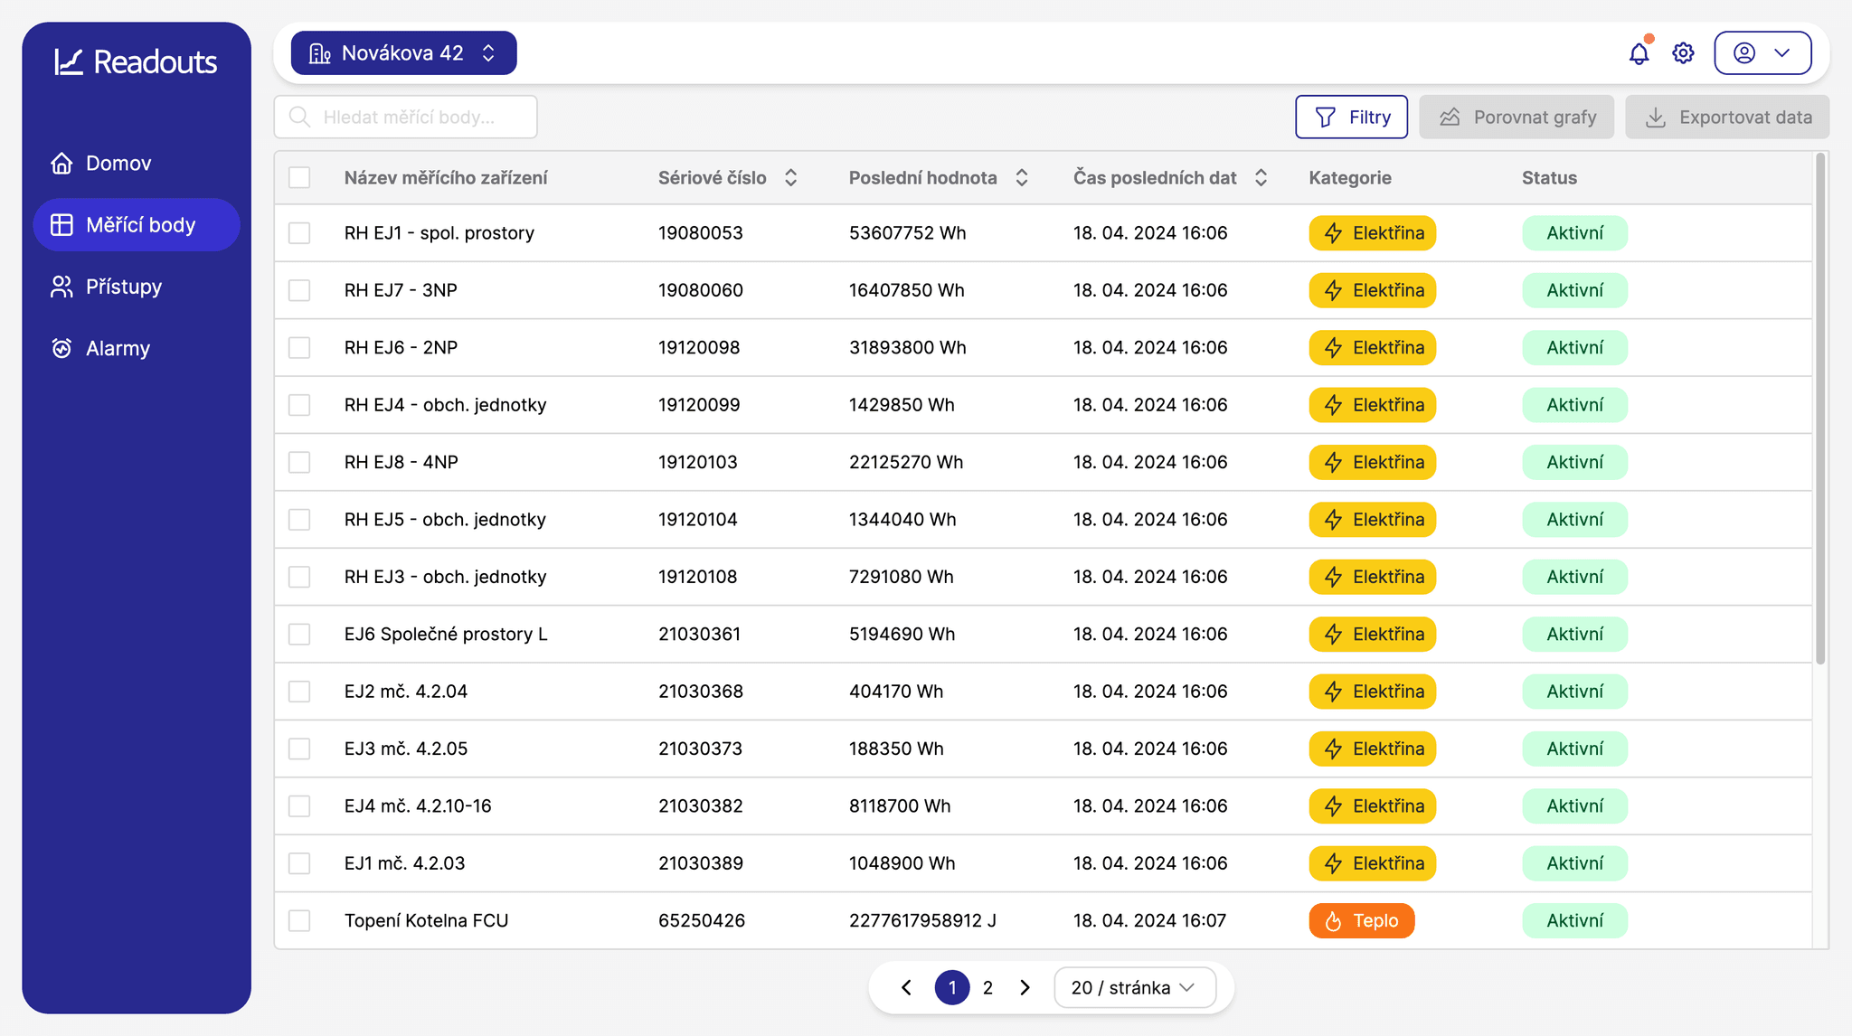Click the Domov house icon

point(61,163)
